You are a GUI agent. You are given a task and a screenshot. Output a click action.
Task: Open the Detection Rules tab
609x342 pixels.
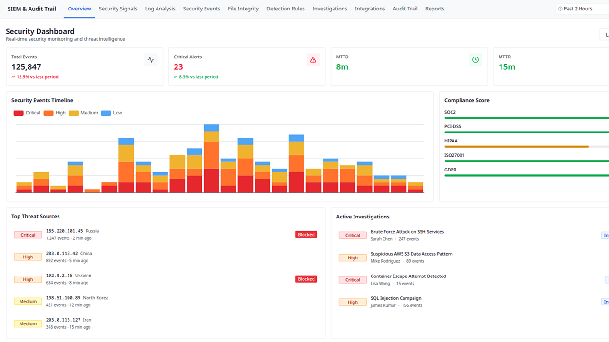(285, 9)
